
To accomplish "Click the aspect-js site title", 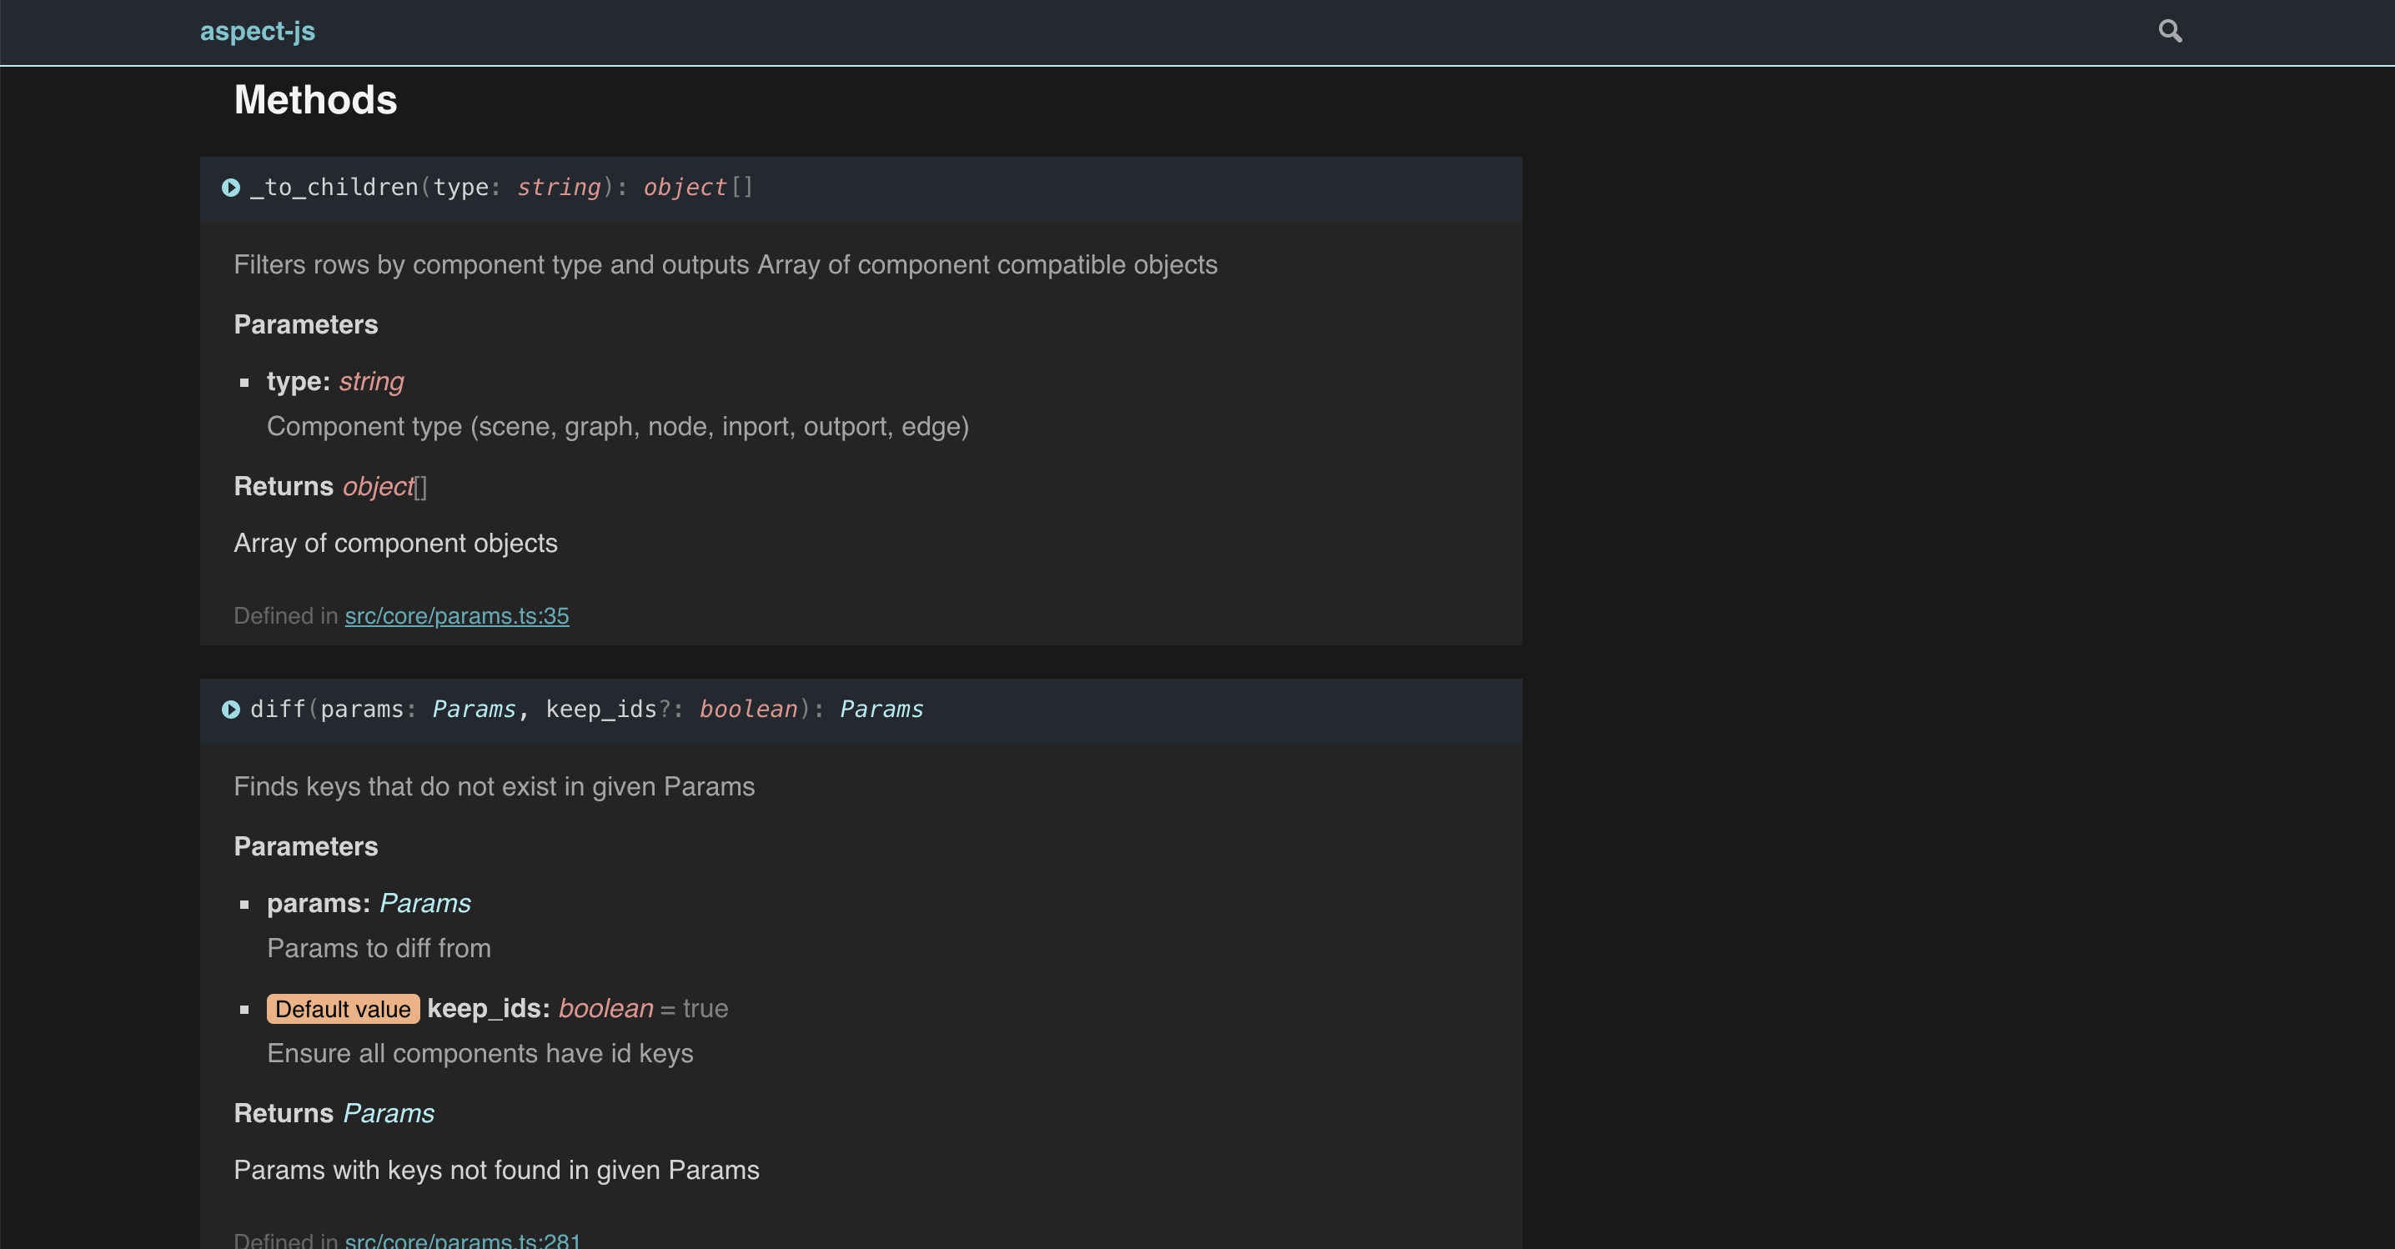I will (258, 32).
